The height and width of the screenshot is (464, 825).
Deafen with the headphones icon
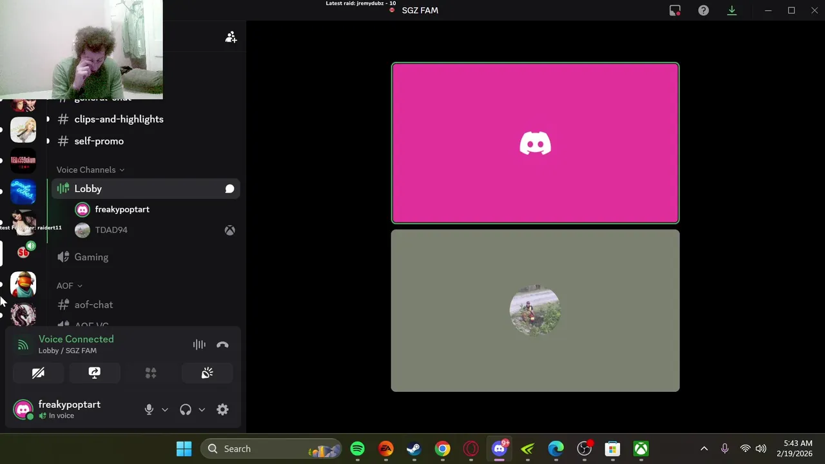click(x=186, y=409)
